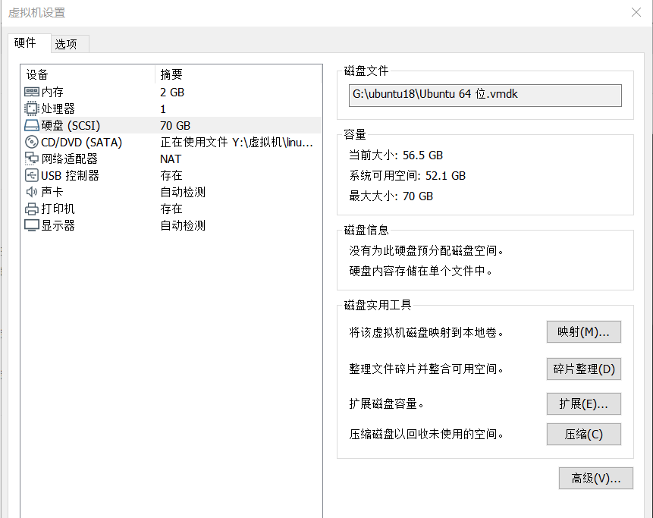
Task: Click the NAT network summary value
Action: (x=171, y=159)
